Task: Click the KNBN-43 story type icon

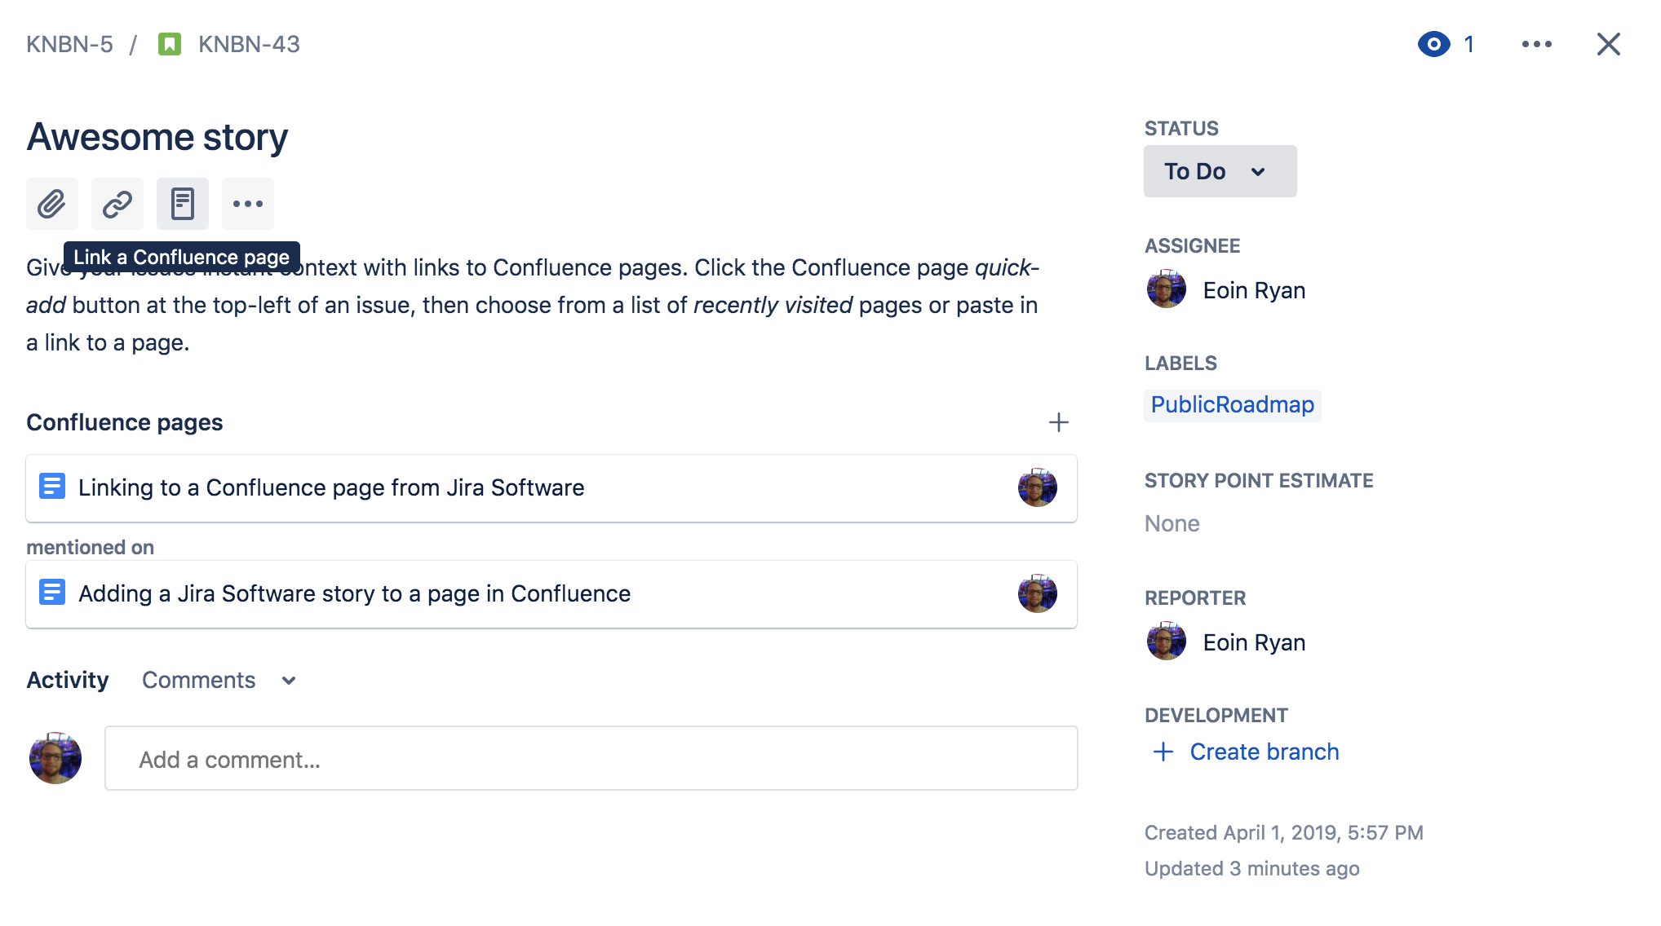Action: (x=170, y=44)
